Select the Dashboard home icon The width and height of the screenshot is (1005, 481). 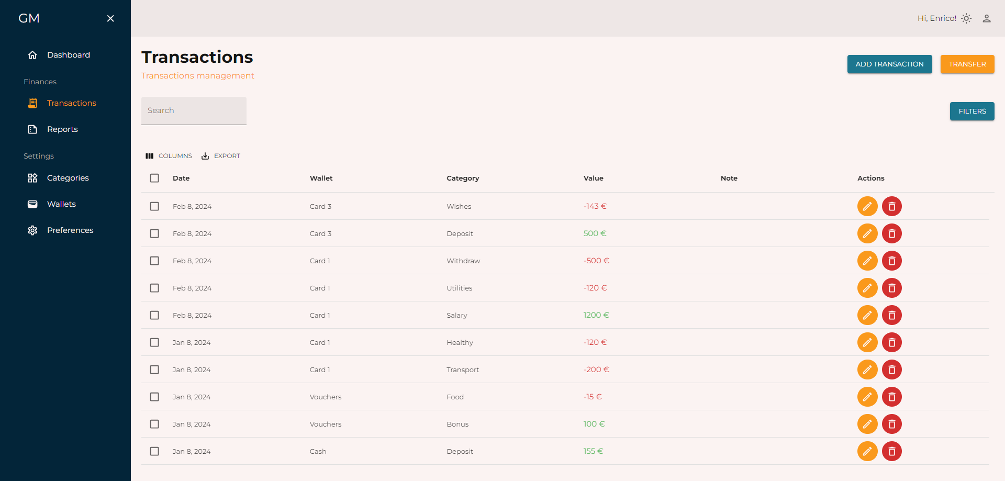(32, 54)
